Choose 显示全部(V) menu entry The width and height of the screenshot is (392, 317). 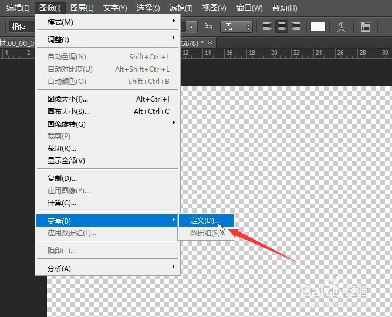click(x=107, y=161)
